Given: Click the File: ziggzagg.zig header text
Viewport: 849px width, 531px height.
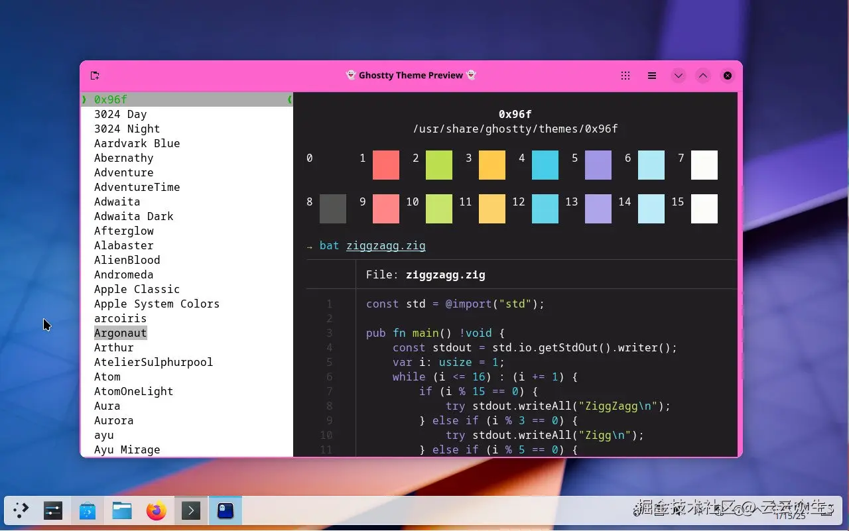Looking at the screenshot, I should pos(426,274).
